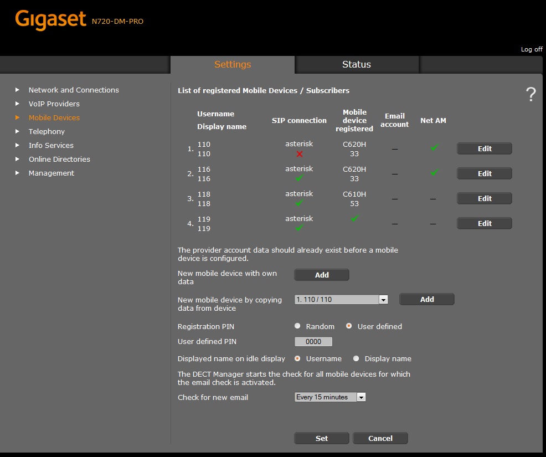Image resolution: width=546 pixels, height=457 pixels.
Task: Click green SIP checkmark for device 118
Action: point(300,203)
